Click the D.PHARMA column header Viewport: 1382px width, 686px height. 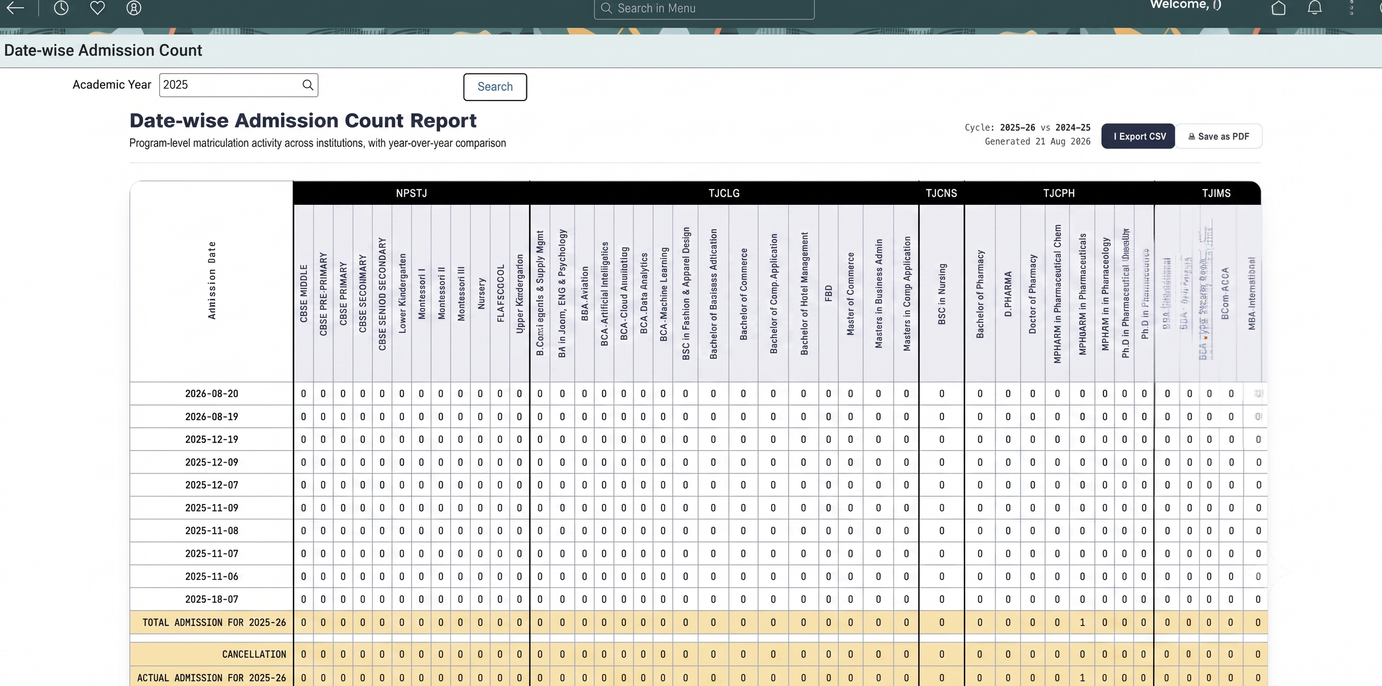(1008, 293)
